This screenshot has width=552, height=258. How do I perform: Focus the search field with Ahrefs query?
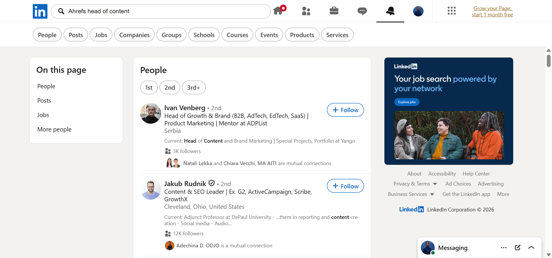click(x=161, y=11)
